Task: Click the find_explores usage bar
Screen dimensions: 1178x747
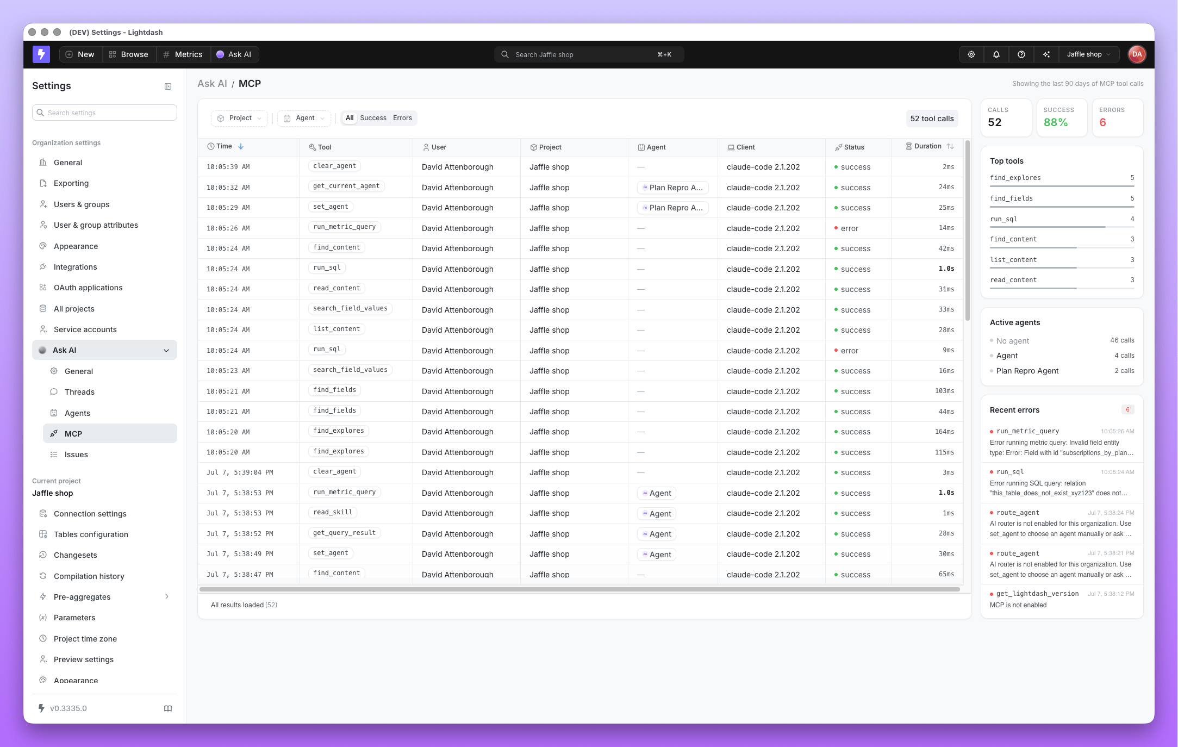Action: tap(1062, 186)
